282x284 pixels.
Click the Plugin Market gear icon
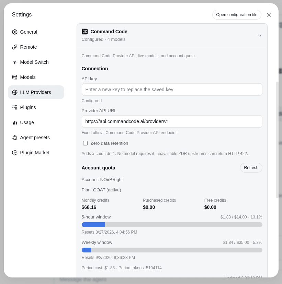coord(15,153)
